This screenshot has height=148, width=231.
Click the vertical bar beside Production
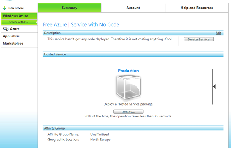(x=212, y=87)
